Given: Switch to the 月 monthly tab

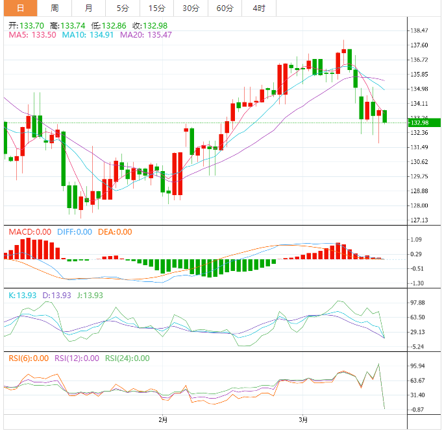Looking at the screenshot, I should point(88,8).
